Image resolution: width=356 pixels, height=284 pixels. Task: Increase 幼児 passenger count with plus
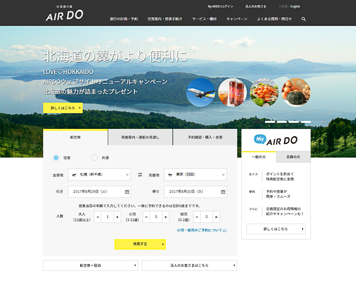[x=216, y=217]
